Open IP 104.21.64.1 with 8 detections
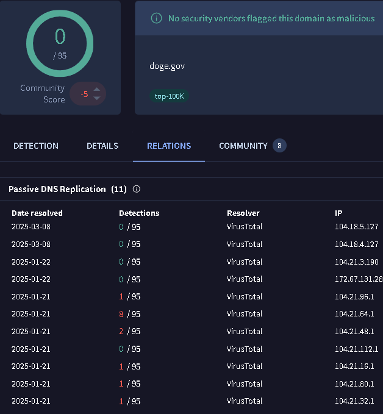 pyautogui.click(x=356, y=314)
